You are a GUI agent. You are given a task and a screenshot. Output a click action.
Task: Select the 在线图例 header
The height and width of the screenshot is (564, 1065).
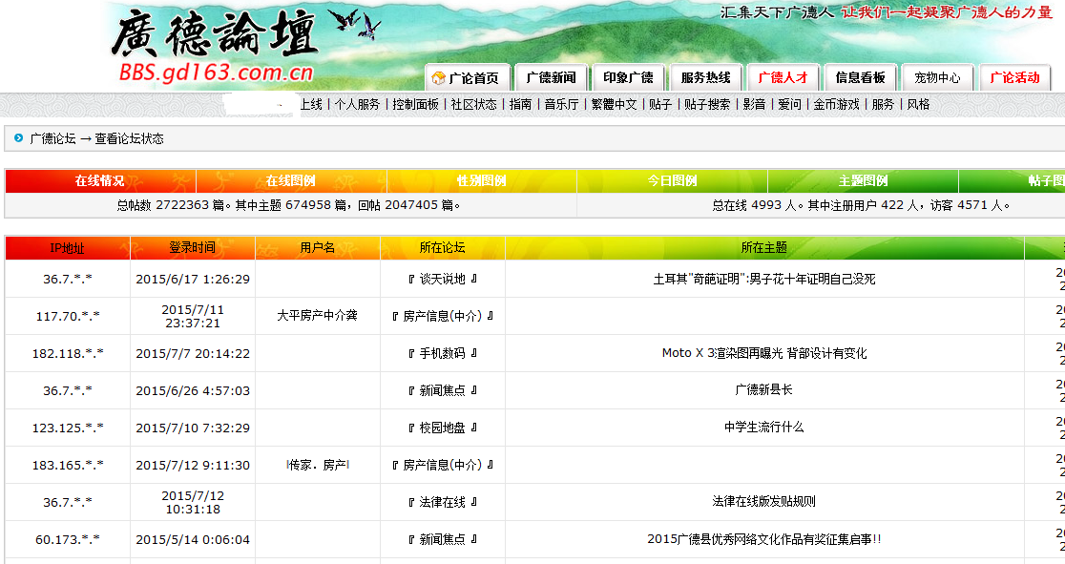[x=291, y=180]
